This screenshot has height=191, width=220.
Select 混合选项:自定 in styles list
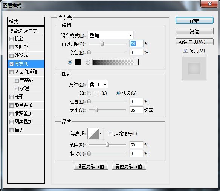coord(26,31)
